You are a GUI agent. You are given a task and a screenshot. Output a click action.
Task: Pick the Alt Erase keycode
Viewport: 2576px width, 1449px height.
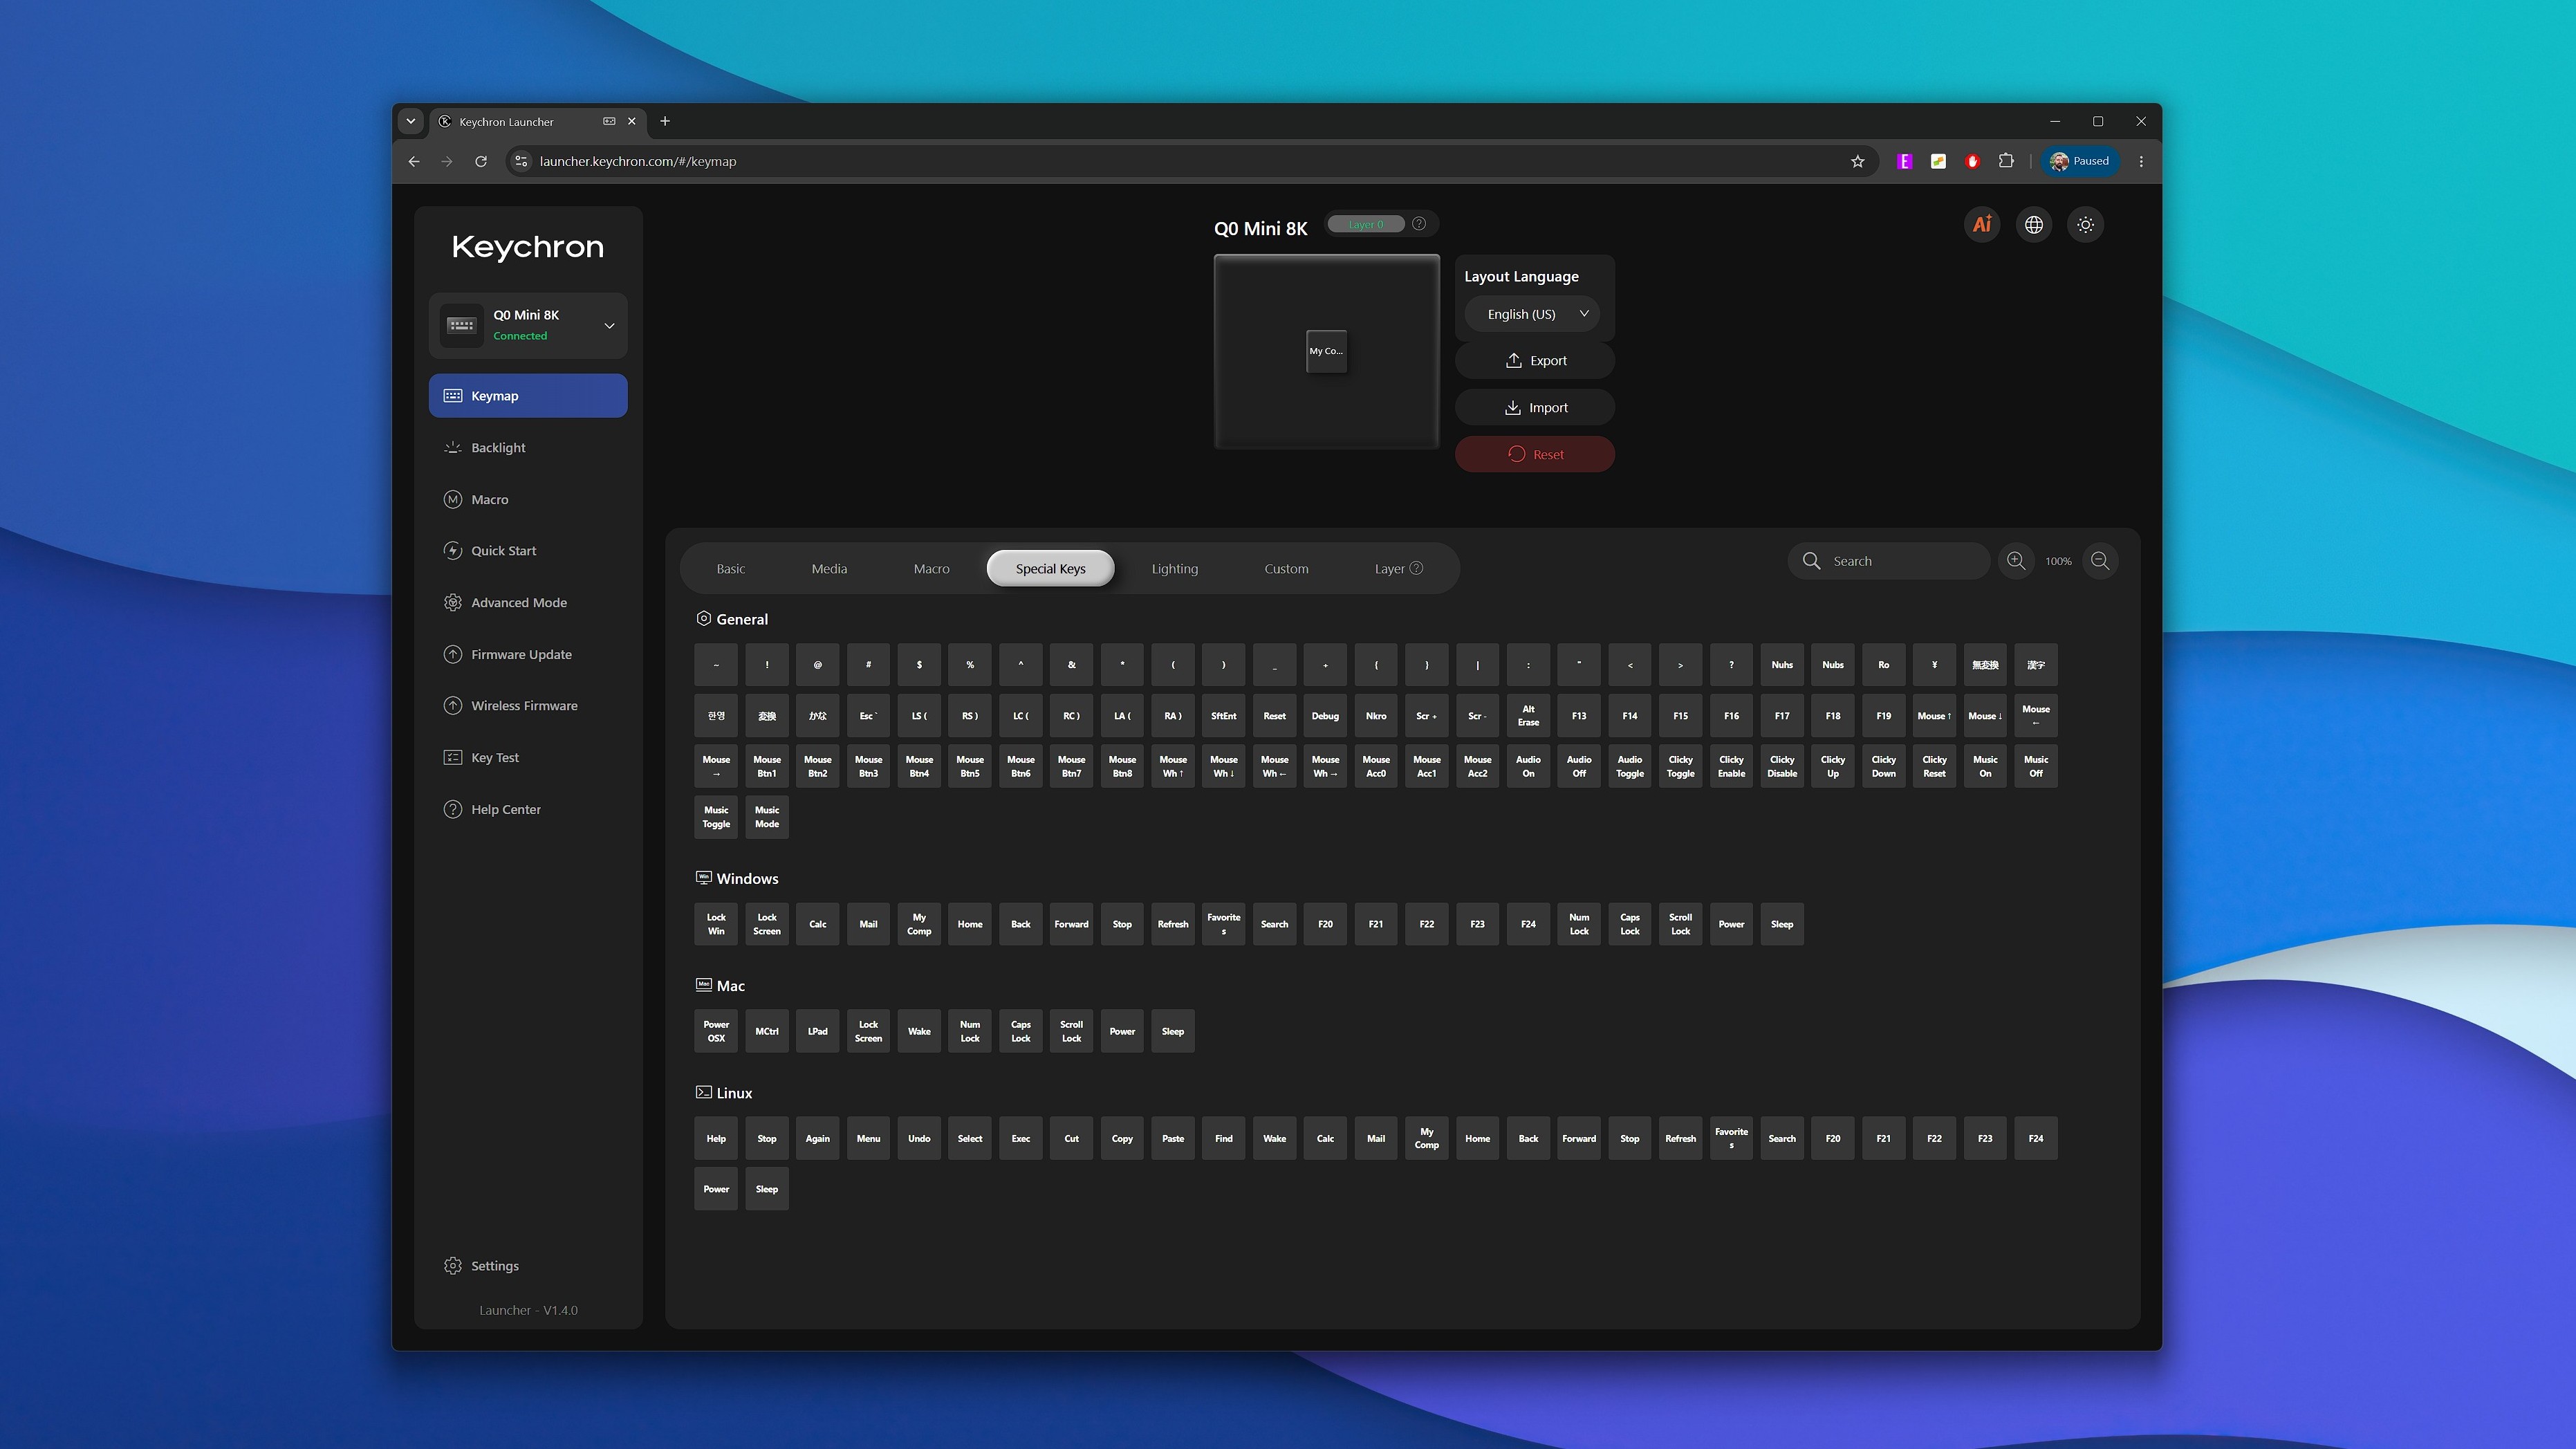tap(1528, 716)
